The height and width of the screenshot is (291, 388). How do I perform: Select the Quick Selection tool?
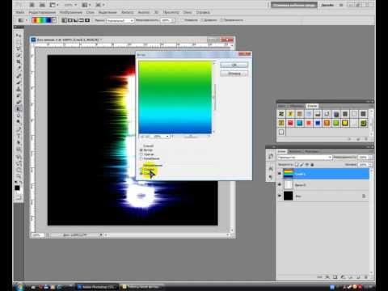click(x=19, y=55)
